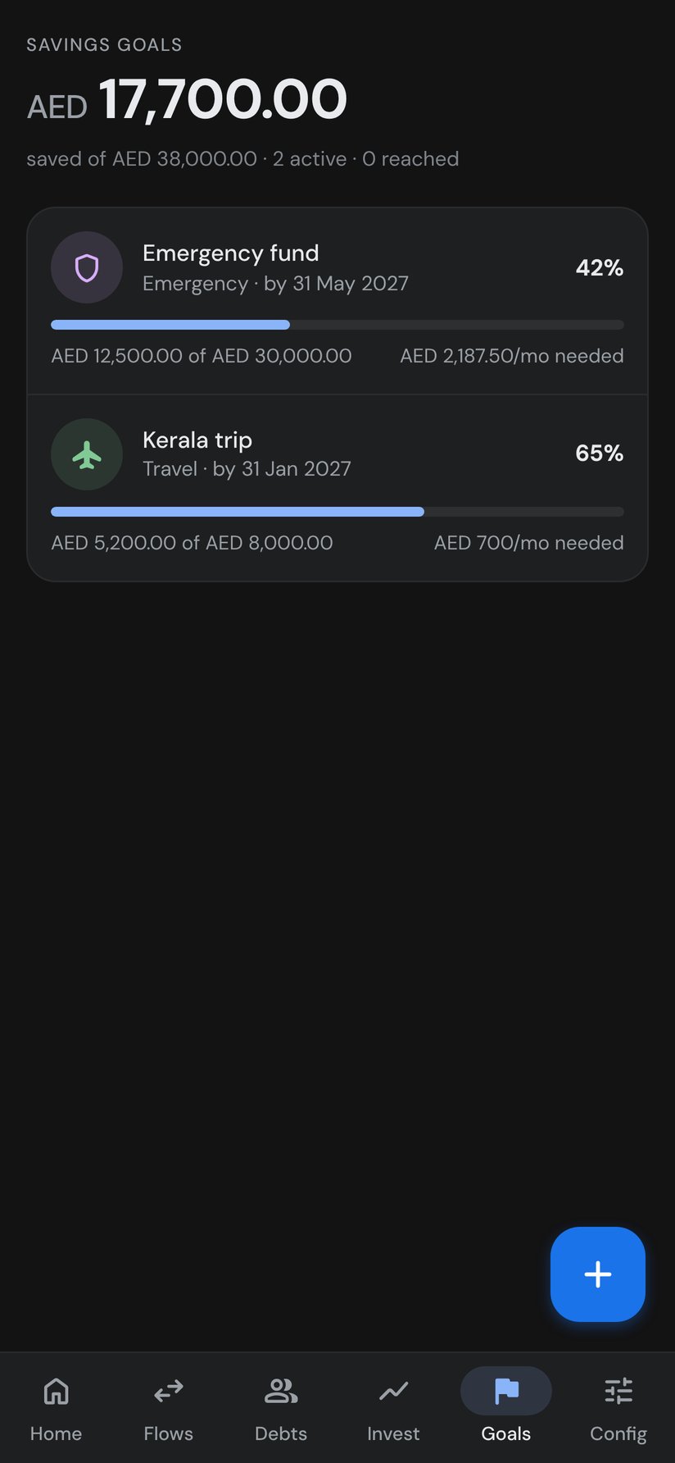Open the Kerala trip goal title
Screen dimensions: 675x1463
197,440
